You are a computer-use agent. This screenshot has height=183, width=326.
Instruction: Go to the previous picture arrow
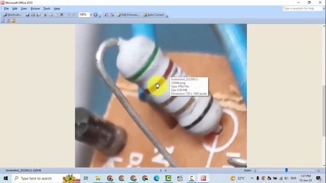tap(160, 170)
